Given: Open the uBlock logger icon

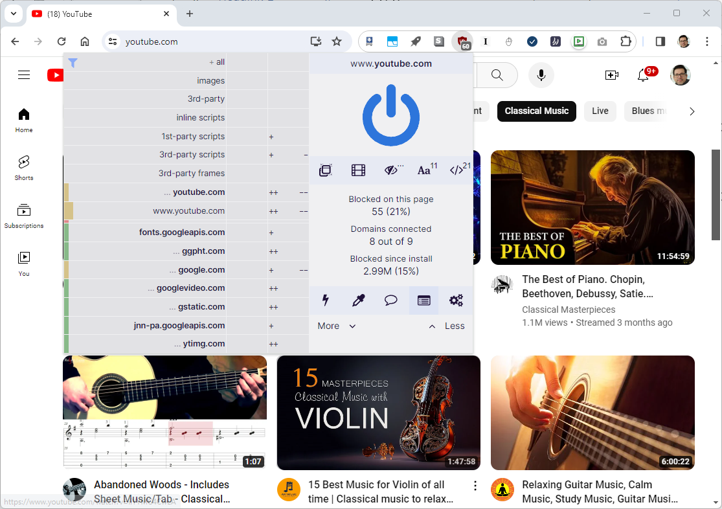Looking at the screenshot, I should (423, 300).
